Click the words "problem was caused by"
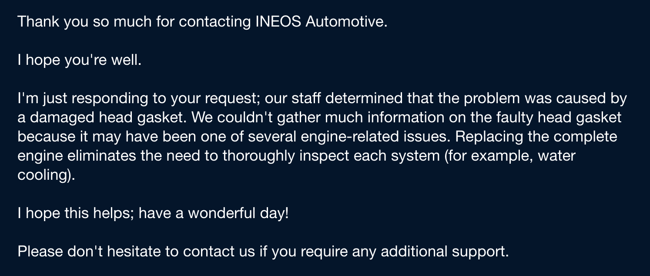This screenshot has width=650, height=276. (546, 99)
